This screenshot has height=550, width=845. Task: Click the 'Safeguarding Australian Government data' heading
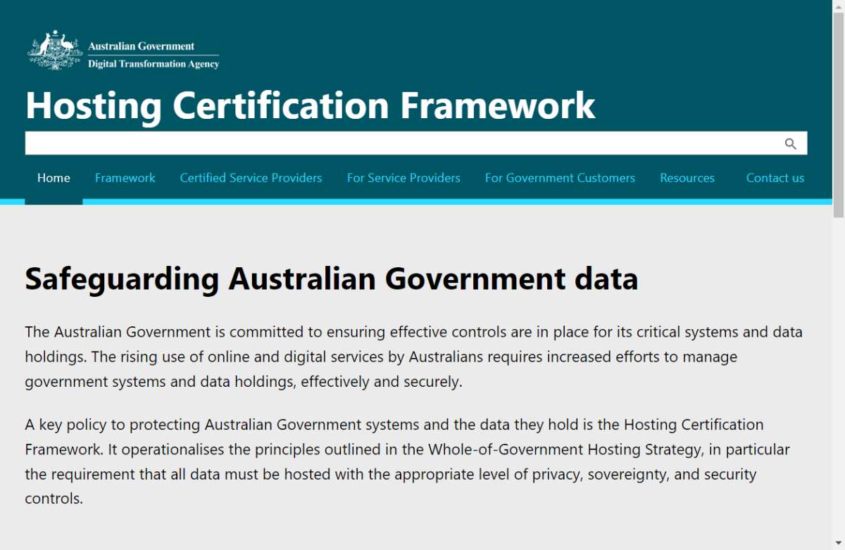point(332,279)
